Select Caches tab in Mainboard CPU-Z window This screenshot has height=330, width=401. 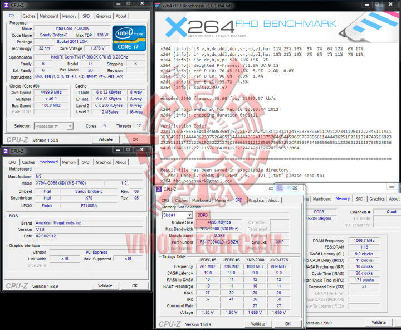[28, 162]
